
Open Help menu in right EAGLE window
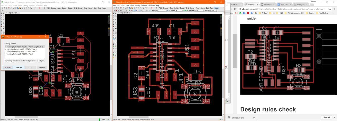[x=157, y=5]
